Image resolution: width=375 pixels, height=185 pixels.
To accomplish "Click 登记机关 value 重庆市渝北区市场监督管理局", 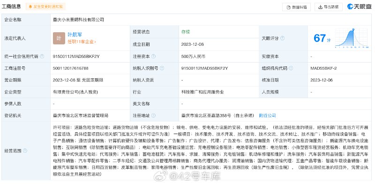I will click(81, 116).
